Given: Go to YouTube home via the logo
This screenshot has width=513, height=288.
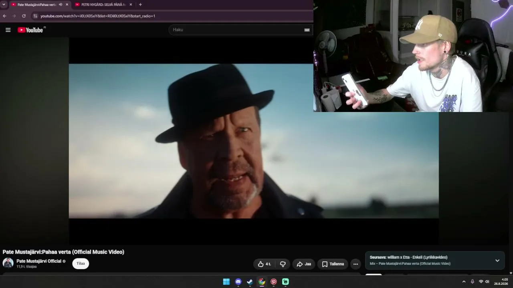Looking at the screenshot, I should pyautogui.click(x=30, y=30).
